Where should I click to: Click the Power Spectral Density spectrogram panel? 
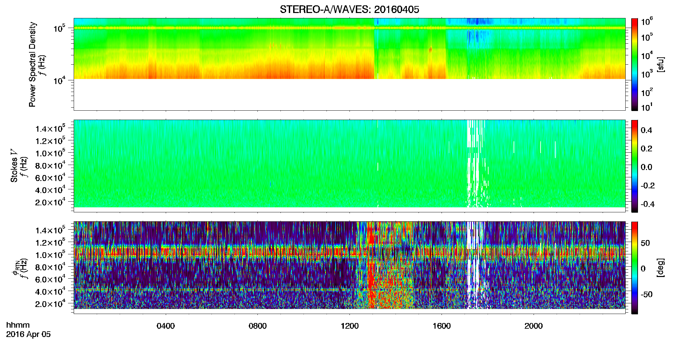(349, 64)
